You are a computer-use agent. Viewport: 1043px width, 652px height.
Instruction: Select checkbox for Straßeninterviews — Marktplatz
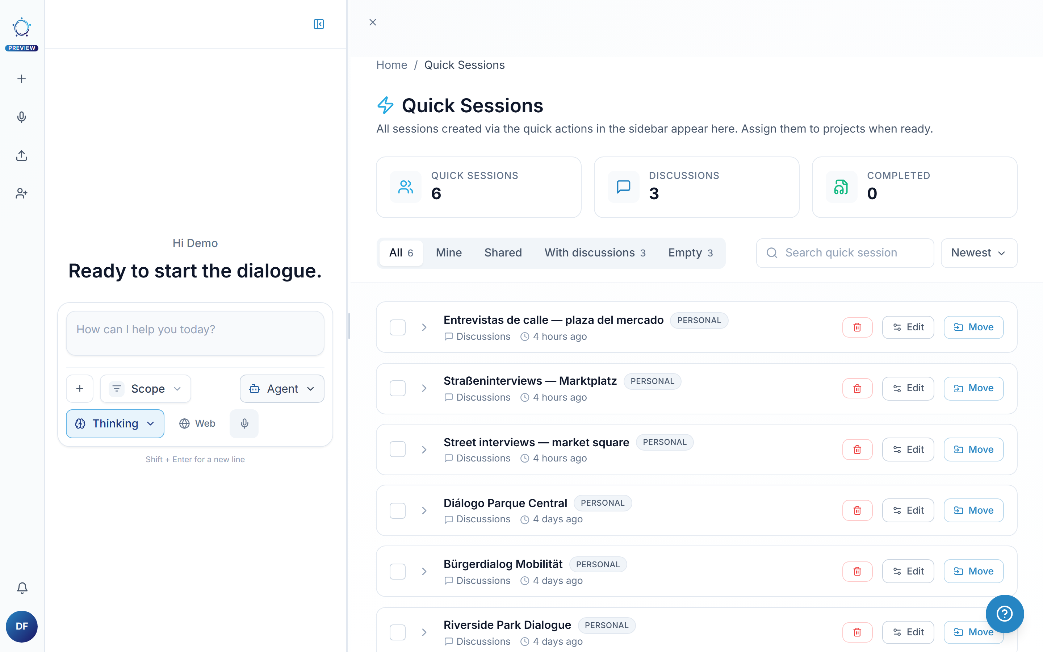pos(397,389)
